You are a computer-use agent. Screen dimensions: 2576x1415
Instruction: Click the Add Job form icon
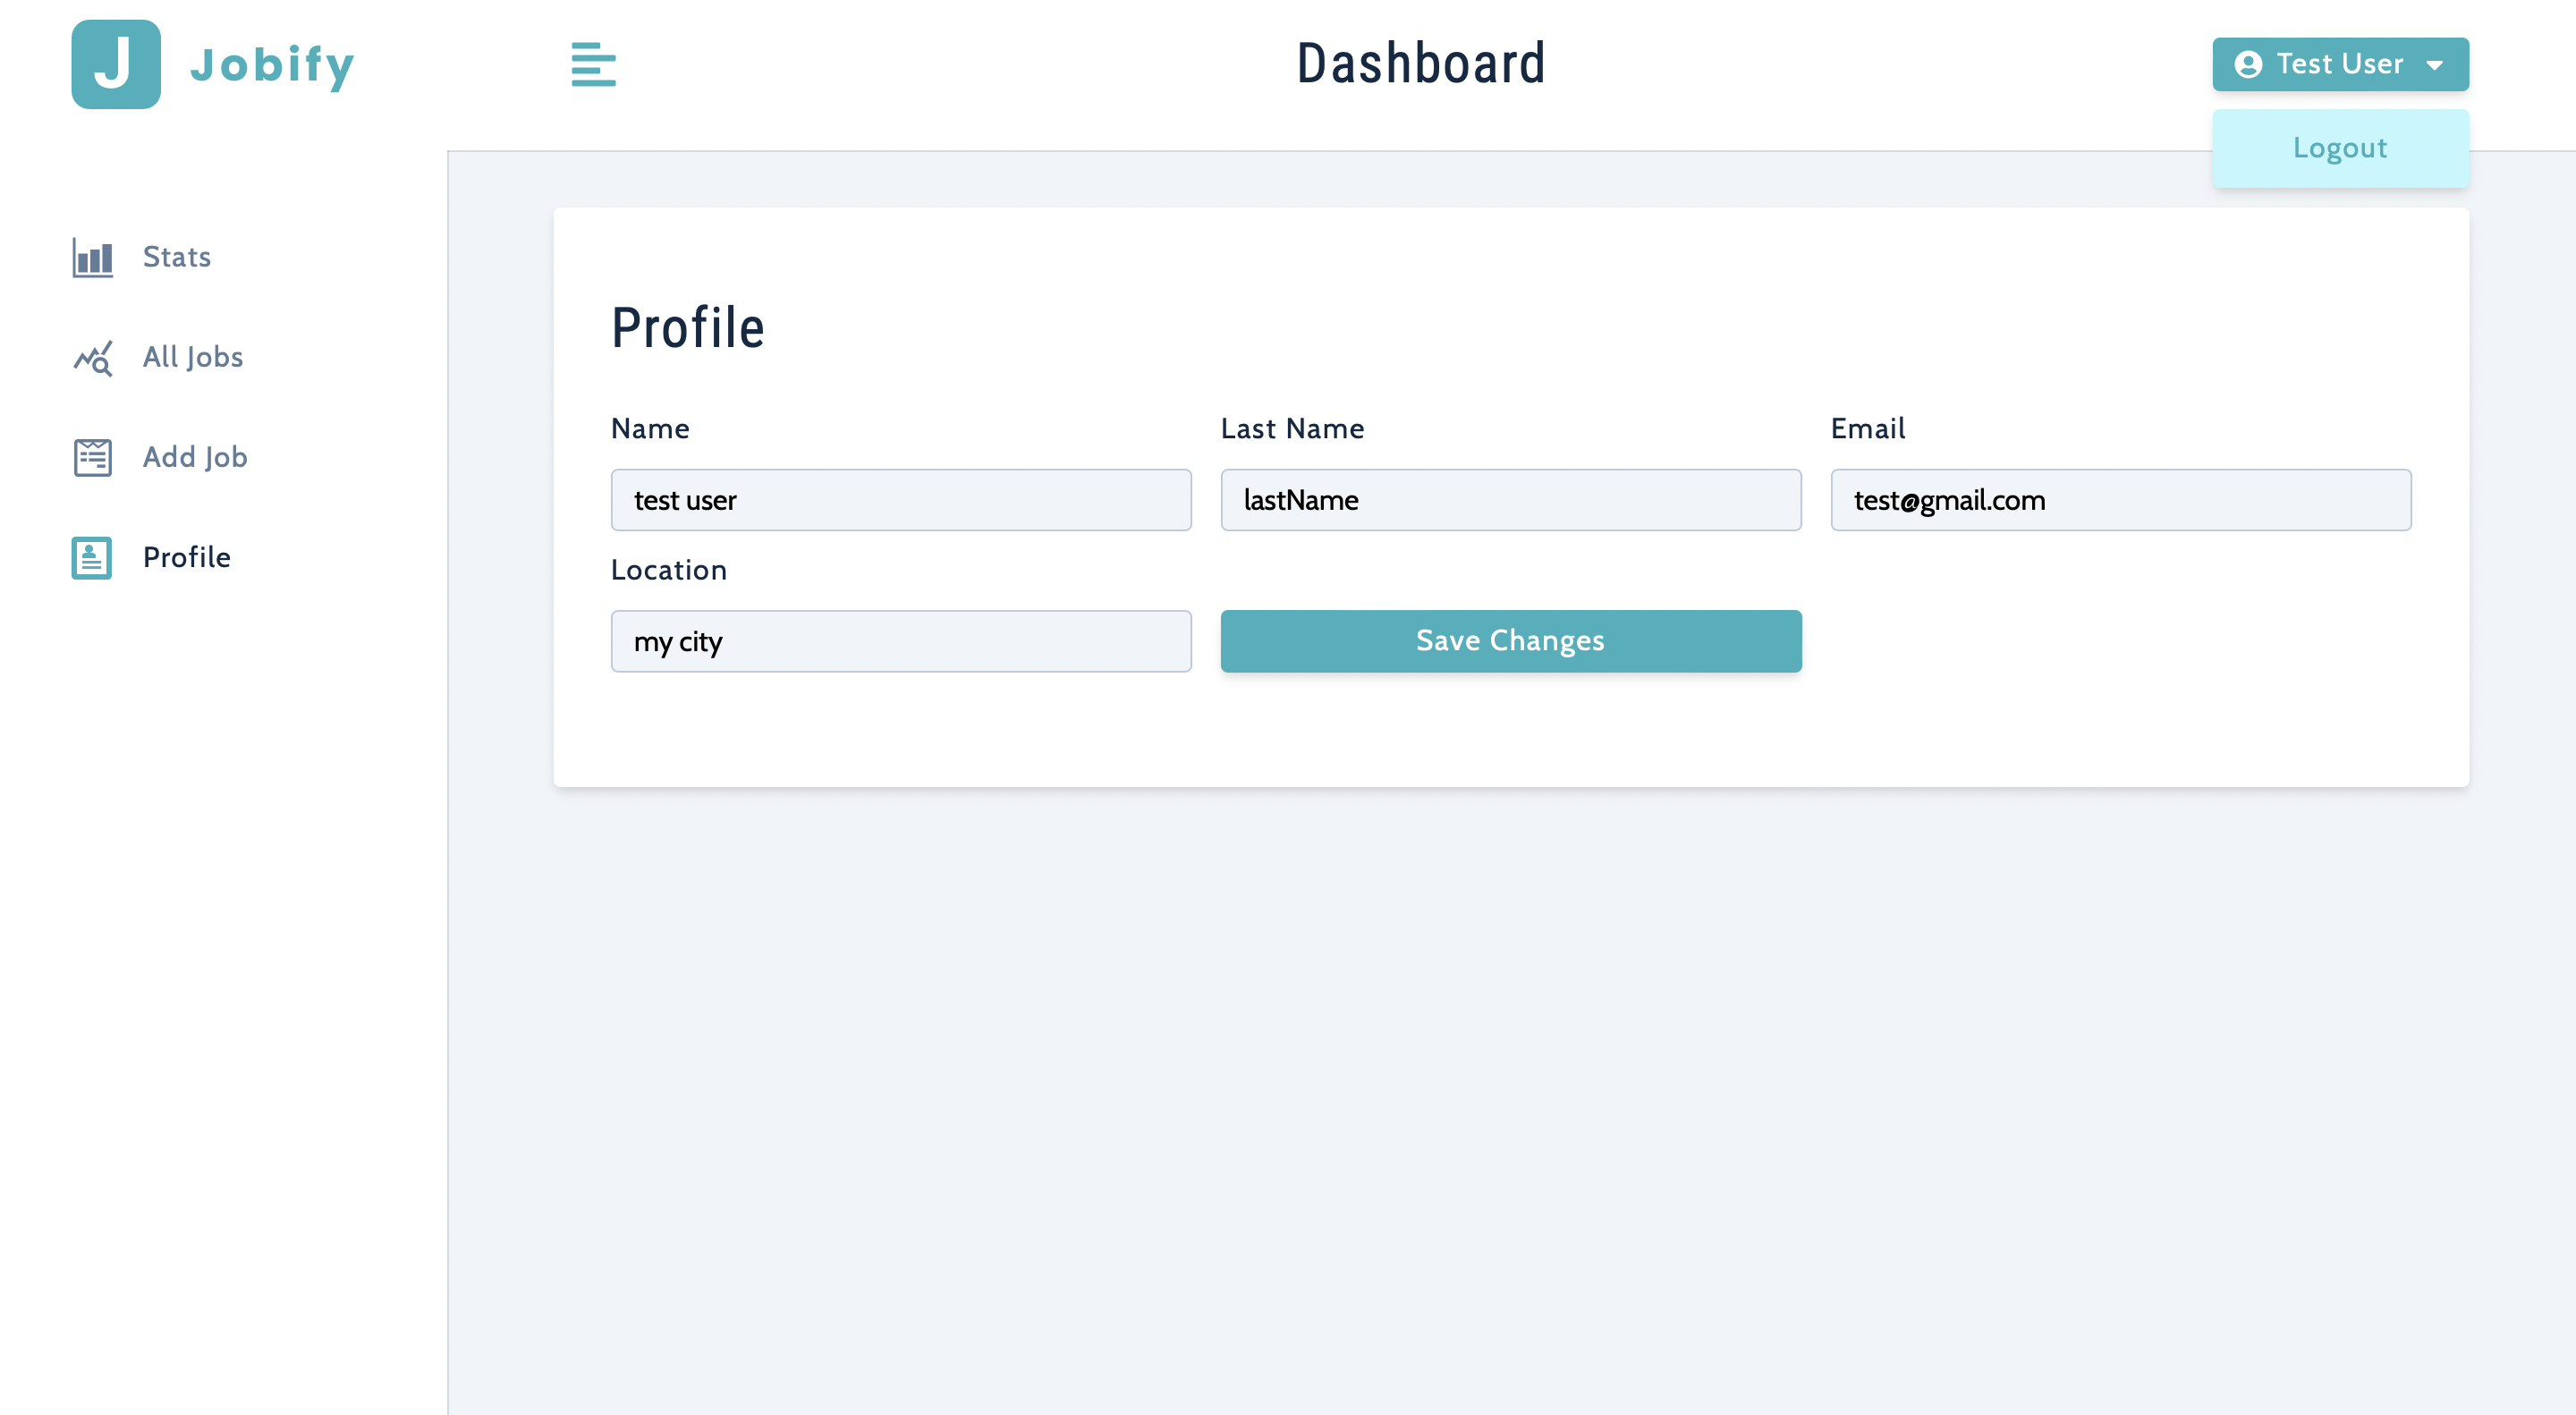coord(92,457)
